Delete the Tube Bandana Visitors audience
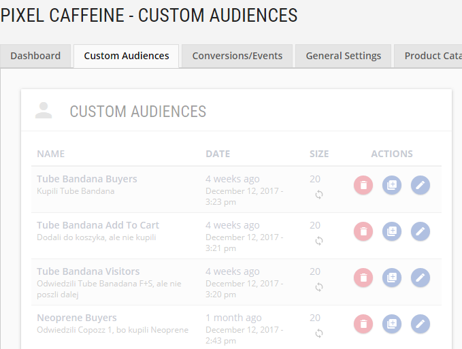The width and height of the screenshot is (462, 349). point(363,278)
